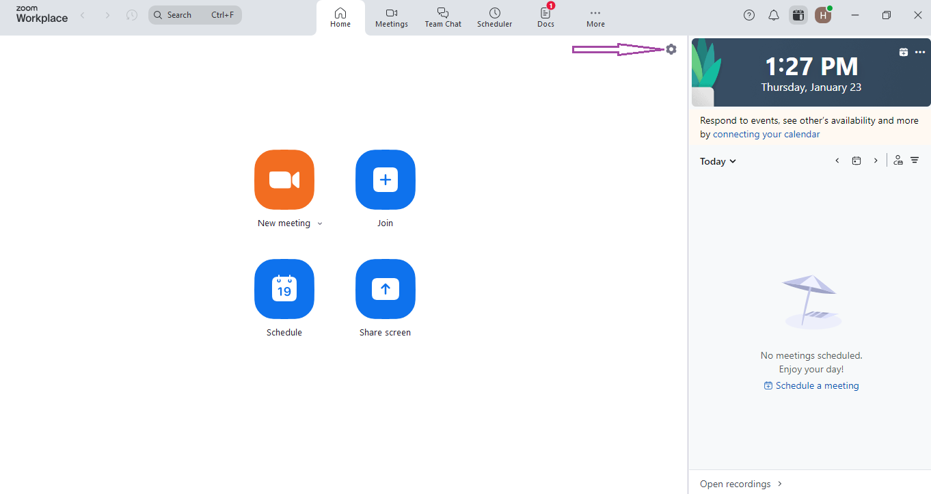Click the Thursday, January 23 date

(811, 87)
